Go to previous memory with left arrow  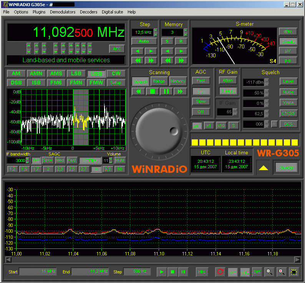point(167,51)
